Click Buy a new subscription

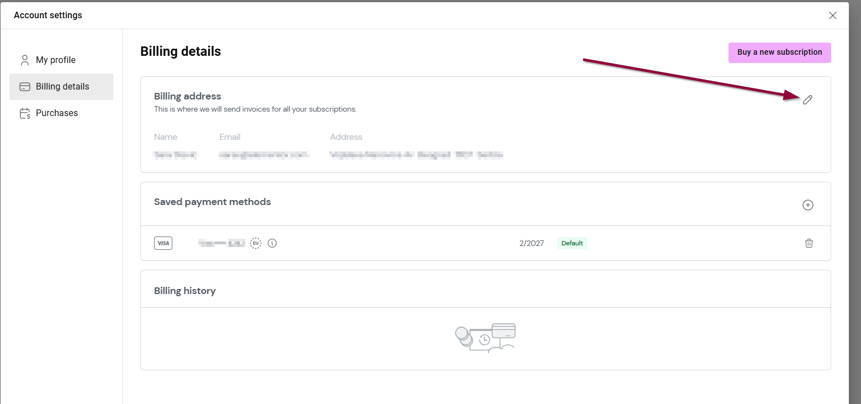(x=779, y=53)
